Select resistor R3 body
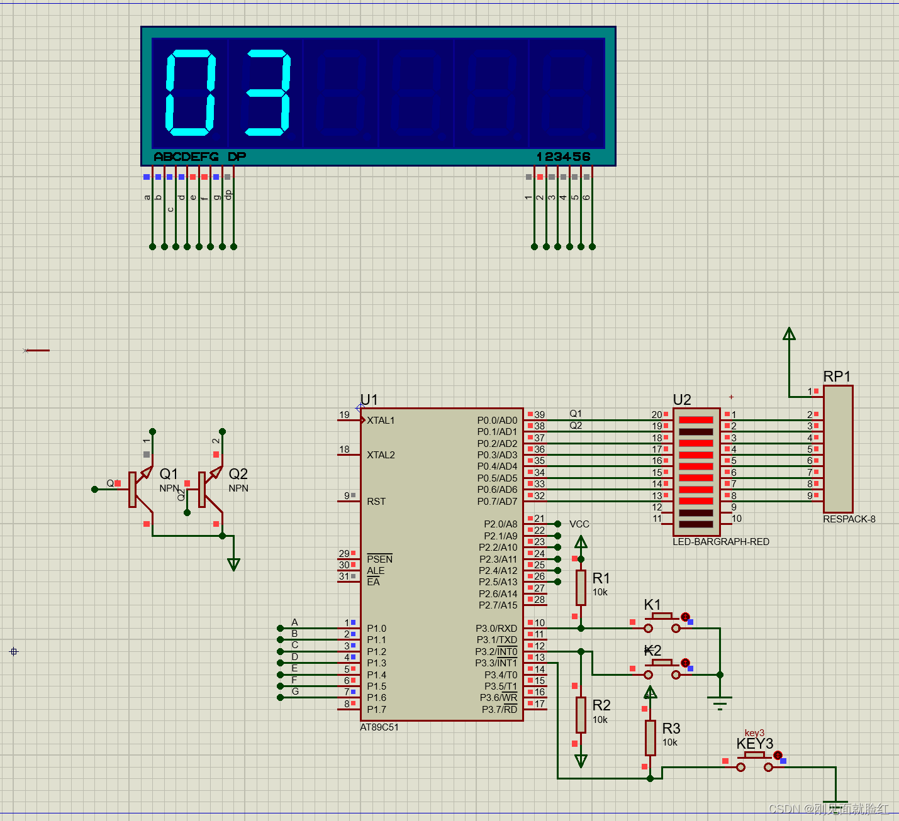 (651, 737)
